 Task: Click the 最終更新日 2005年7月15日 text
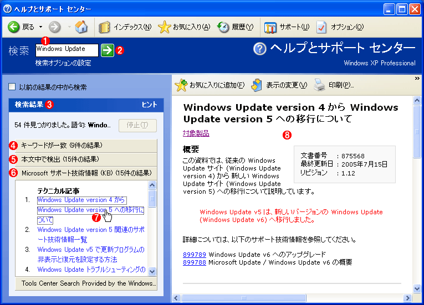pyautogui.click(x=344, y=164)
